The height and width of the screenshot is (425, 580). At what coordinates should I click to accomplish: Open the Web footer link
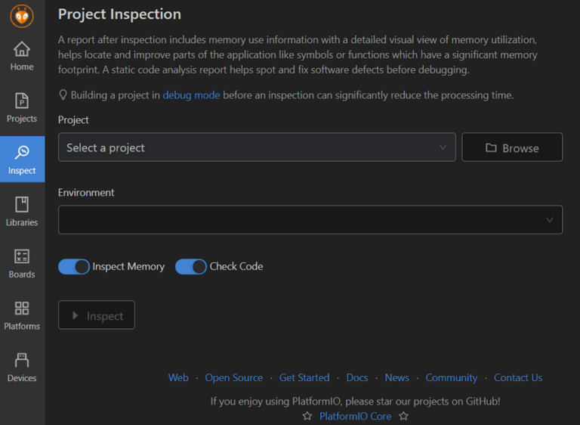178,377
